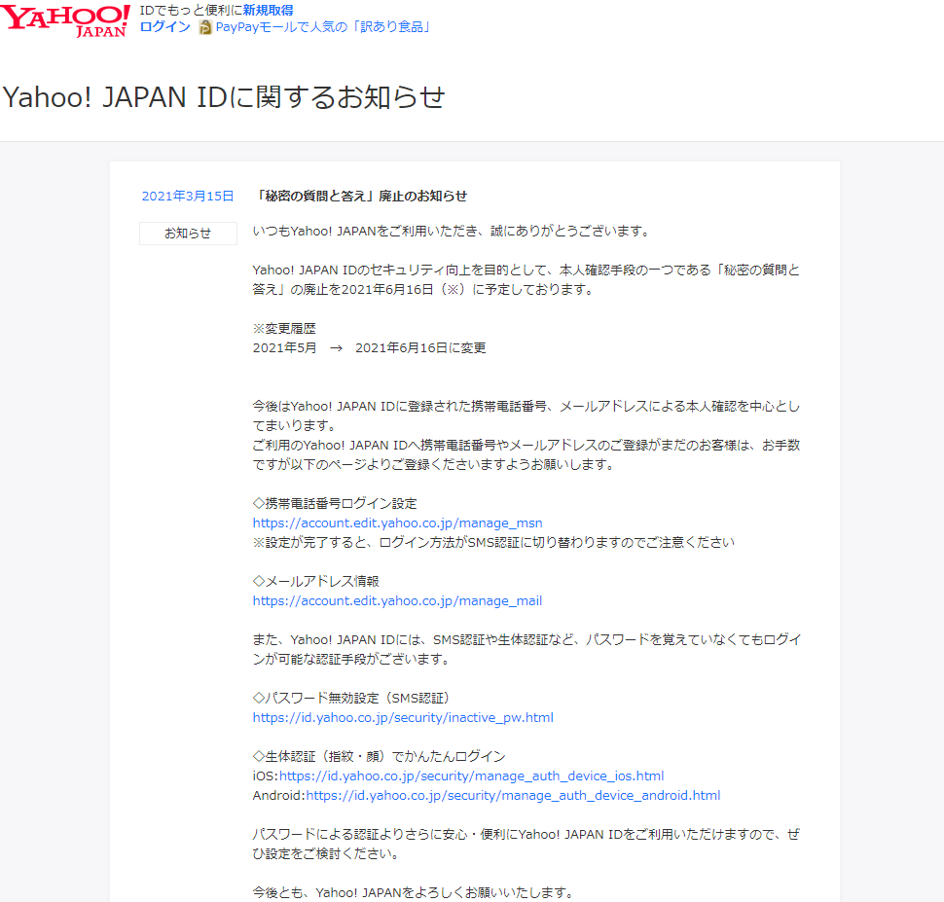Click the text ※変更履歴

pyautogui.click(x=284, y=328)
